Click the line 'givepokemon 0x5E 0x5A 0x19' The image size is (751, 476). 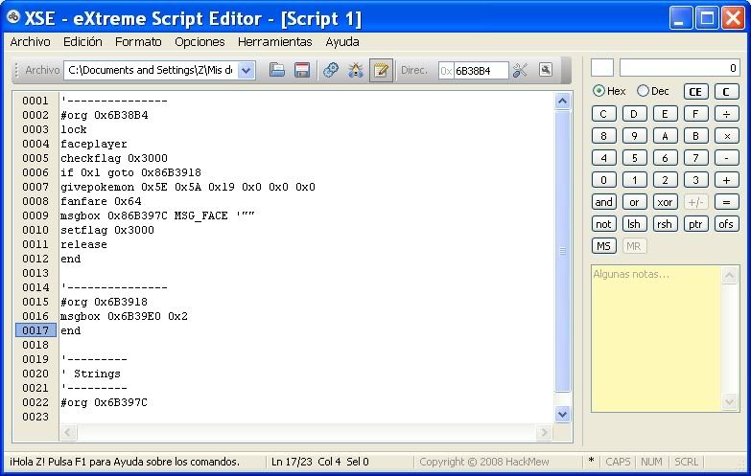click(188, 187)
